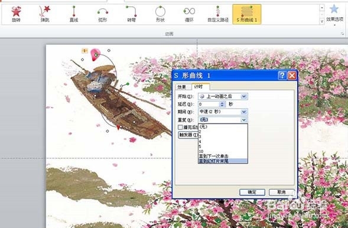Confirm with the 确定 button
The width and height of the screenshot is (348, 228).
click(x=252, y=192)
